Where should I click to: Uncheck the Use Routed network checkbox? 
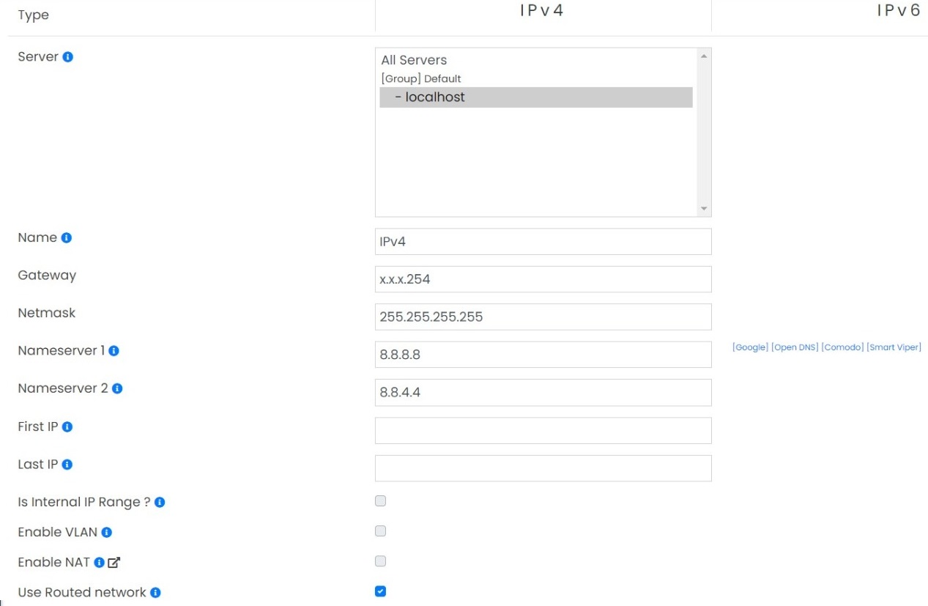pos(380,591)
